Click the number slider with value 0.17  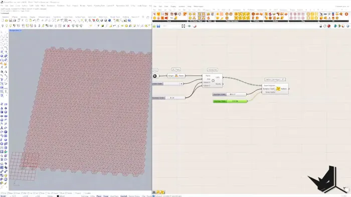pos(230,94)
